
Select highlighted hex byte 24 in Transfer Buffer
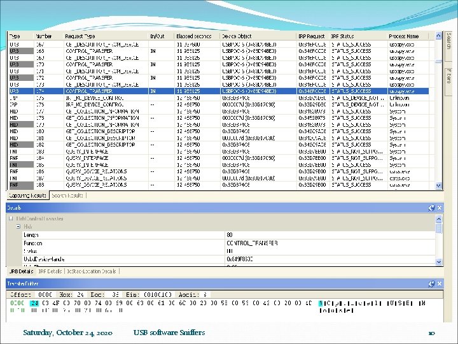click(34, 303)
